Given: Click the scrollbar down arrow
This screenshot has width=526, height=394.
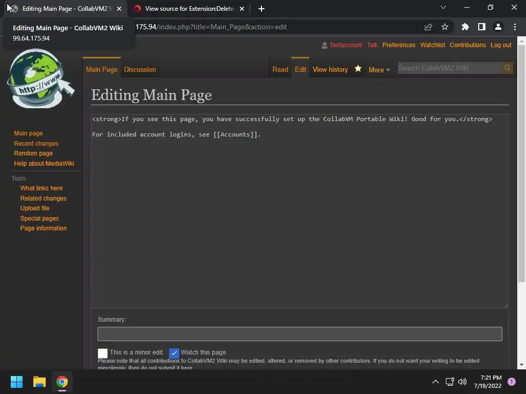Looking at the screenshot, I should click(x=521, y=365).
